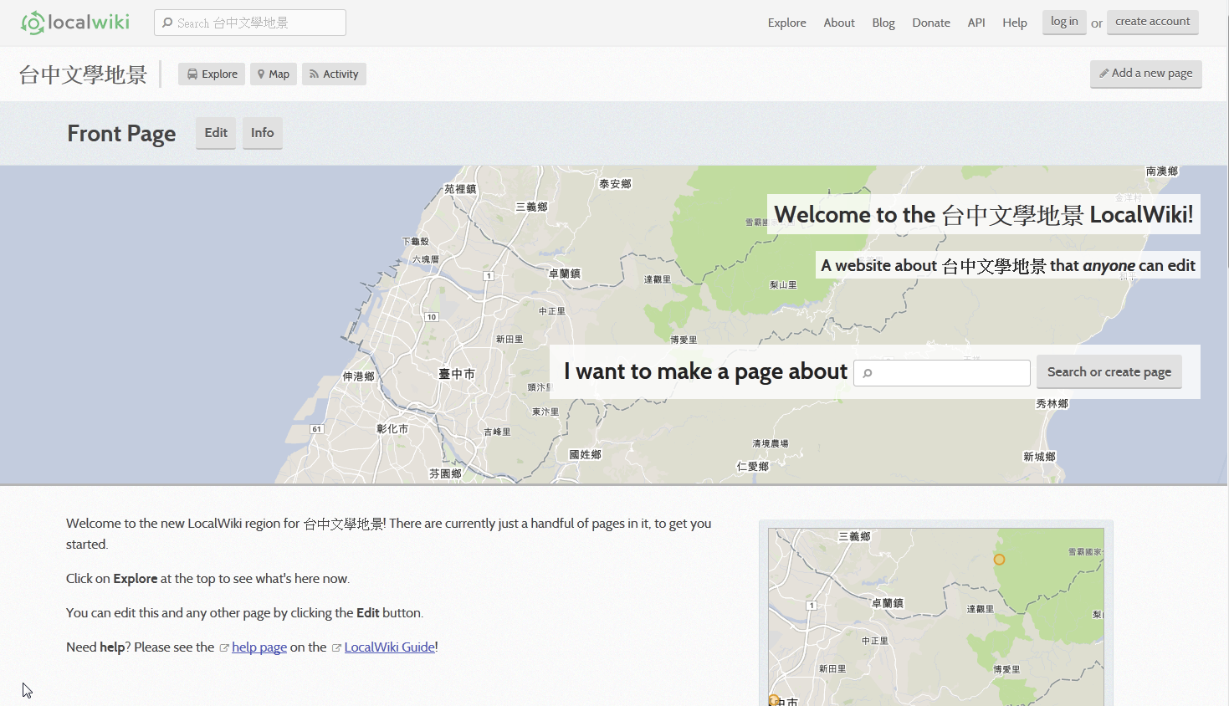The width and height of the screenshot is (1229, 706).
Task: Click the 秀林鄉 label on the large map
Action: (1052, 403)
